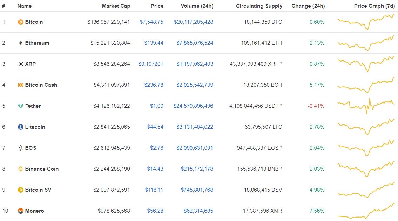The image size is (398, 221).
Task: Click EOS price $2.76
Action: (x=157, y=148)
